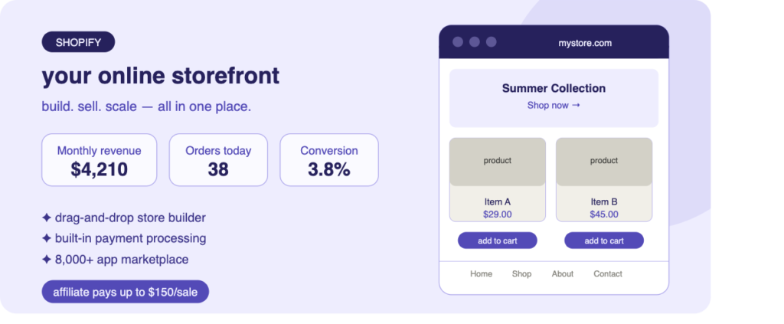Go to the Home menu item
784x324 pixels.
pyautogui.click(x=481, y=274)
